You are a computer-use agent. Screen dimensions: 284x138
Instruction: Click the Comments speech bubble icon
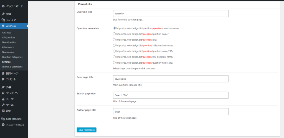3,79
